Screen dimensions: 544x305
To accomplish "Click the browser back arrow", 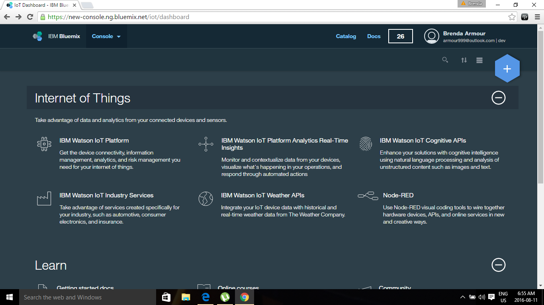I will [7, 17].
